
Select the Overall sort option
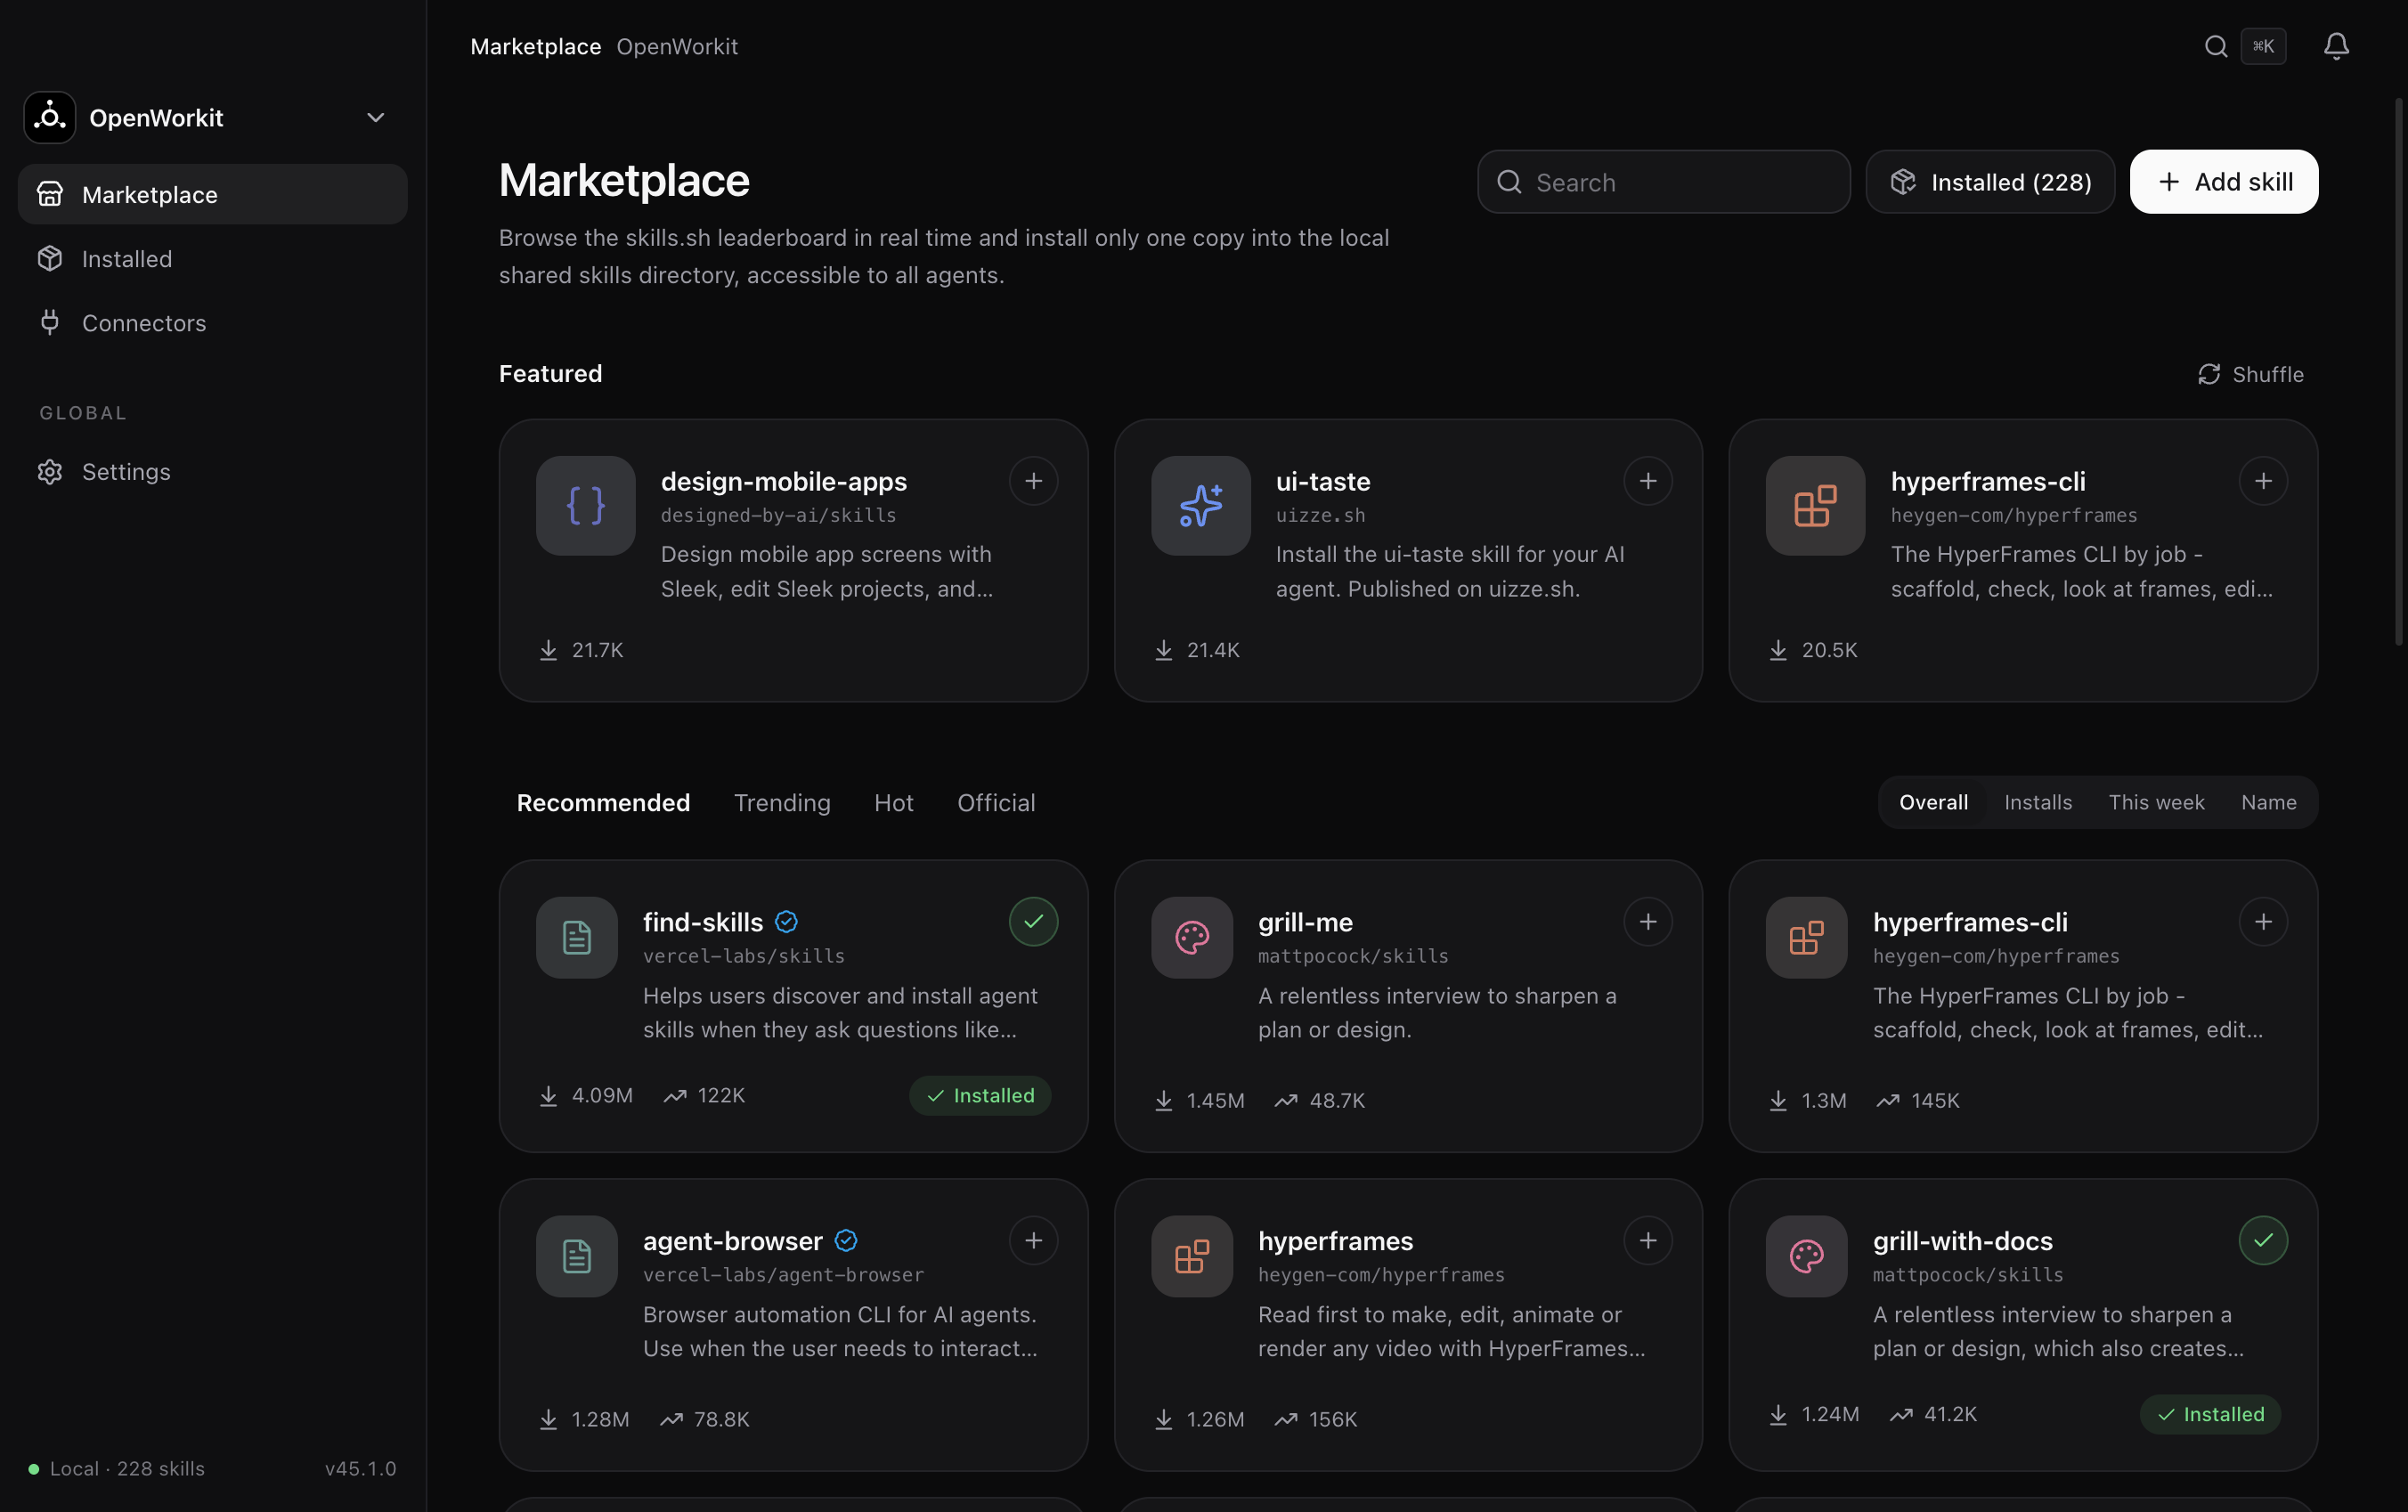click(1933, 803)
